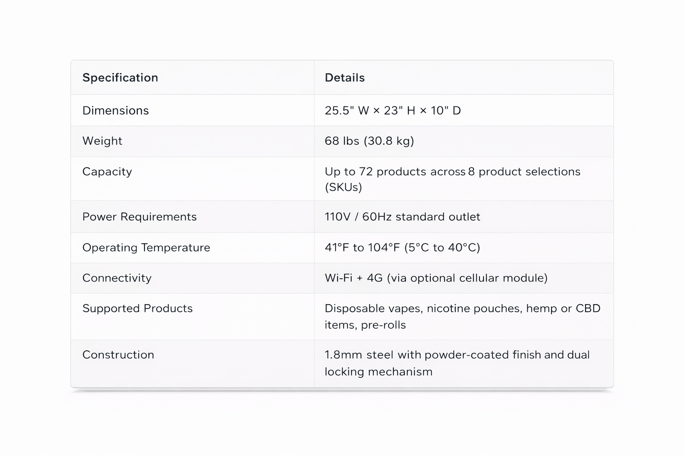Image resolution: width=685 pixels, height=456 pixels.
Task: Click the 1.8mm steel construction details
Action: (457, 355)
